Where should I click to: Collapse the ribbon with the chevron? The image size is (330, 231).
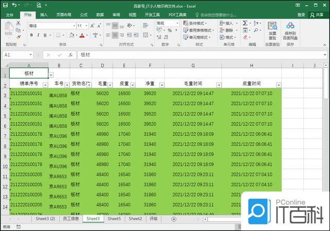(324, 45)
